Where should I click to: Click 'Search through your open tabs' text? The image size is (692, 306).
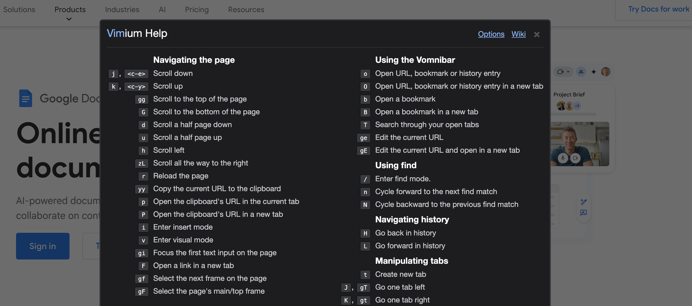tap(427, 124)
